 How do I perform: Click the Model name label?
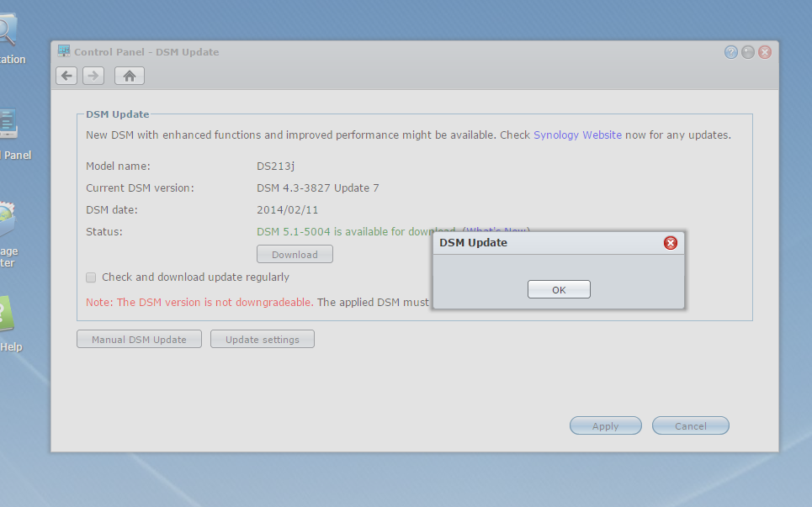tap(118, 166)
